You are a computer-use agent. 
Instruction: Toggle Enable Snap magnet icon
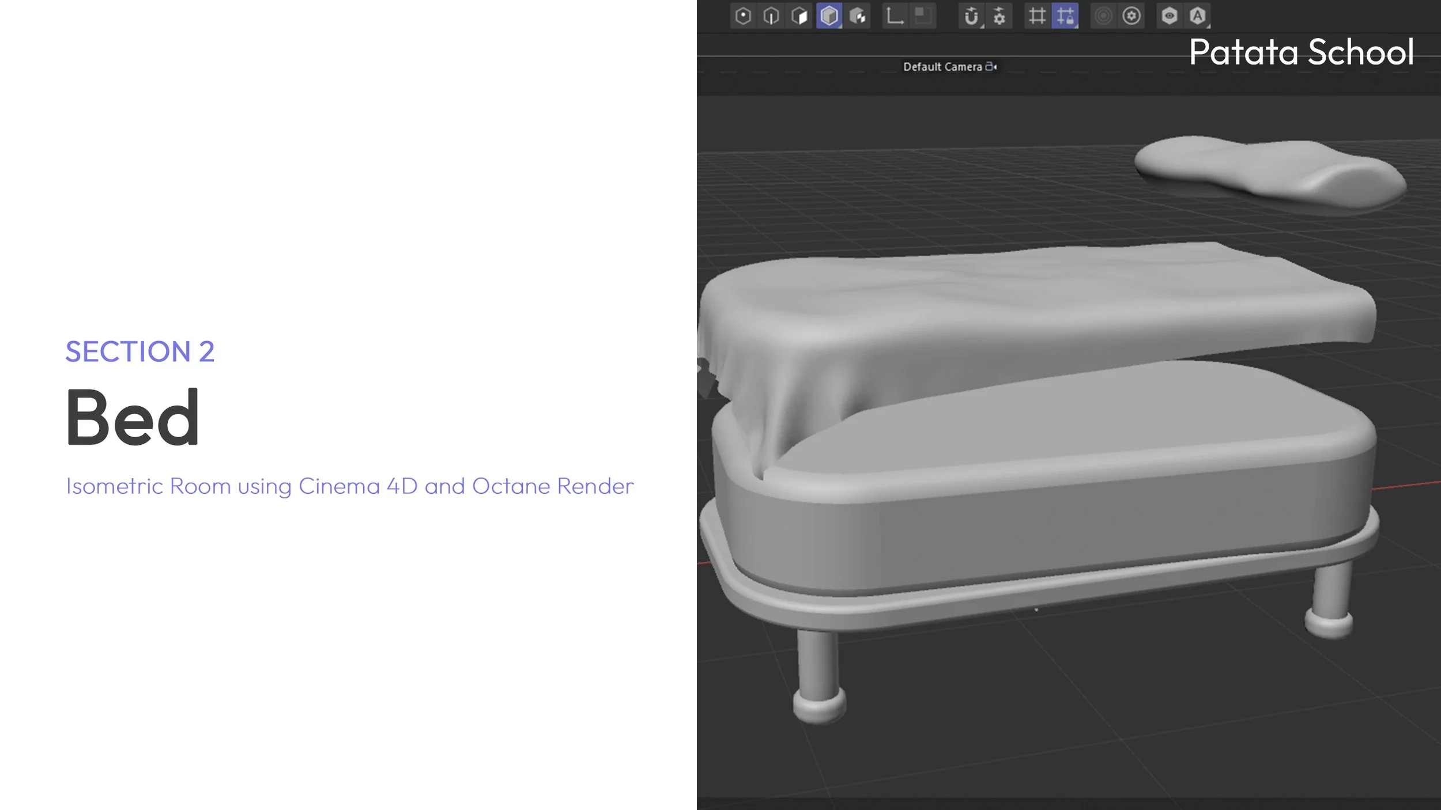coord(971,16)
